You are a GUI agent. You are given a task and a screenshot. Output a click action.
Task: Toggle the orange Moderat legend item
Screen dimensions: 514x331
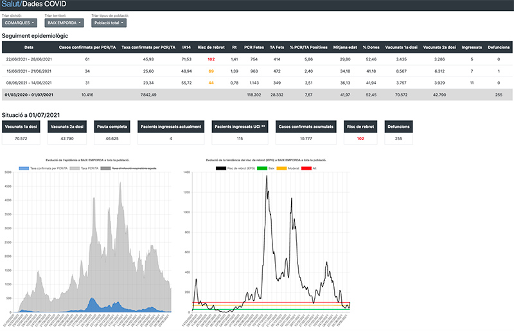coord(288,168)
